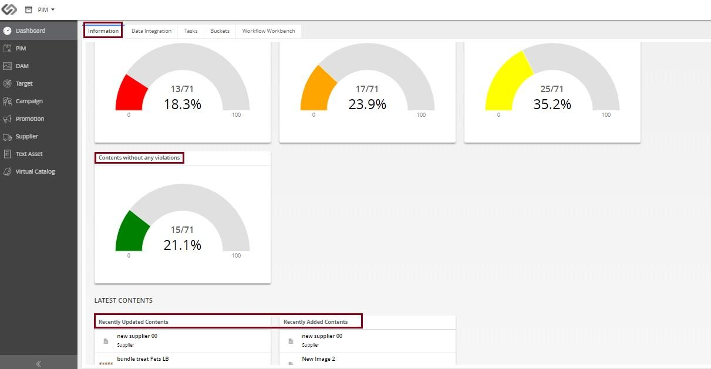711x369 pixels.
Task: Click the green 21.1% gauge segment
Action: [133, 231]
